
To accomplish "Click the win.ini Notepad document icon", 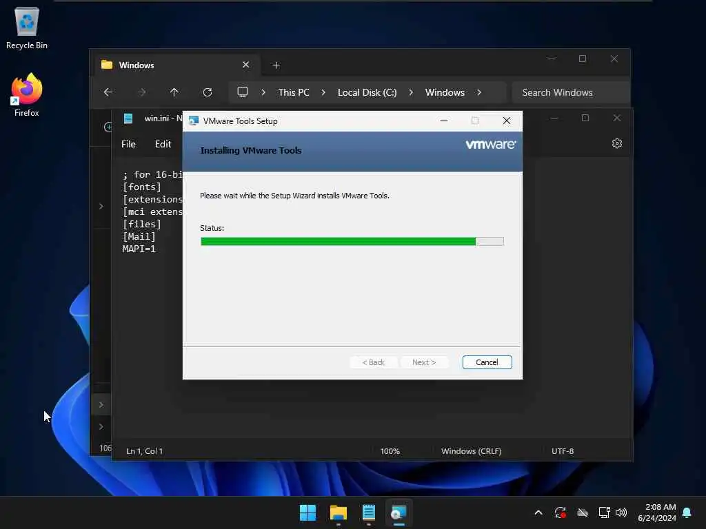I will tap(128, 118).
